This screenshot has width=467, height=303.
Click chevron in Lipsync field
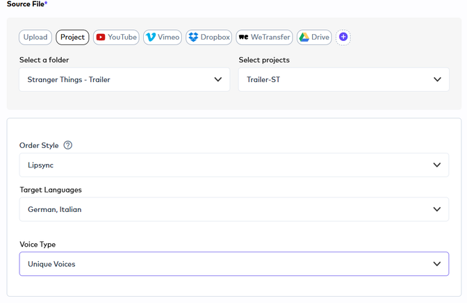(x=437, y=165)
